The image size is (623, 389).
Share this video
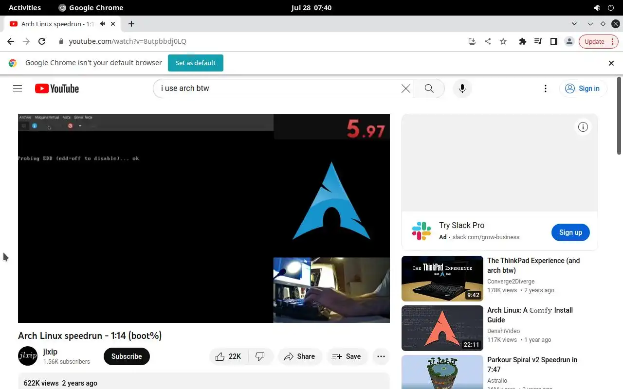coord(300,356)
